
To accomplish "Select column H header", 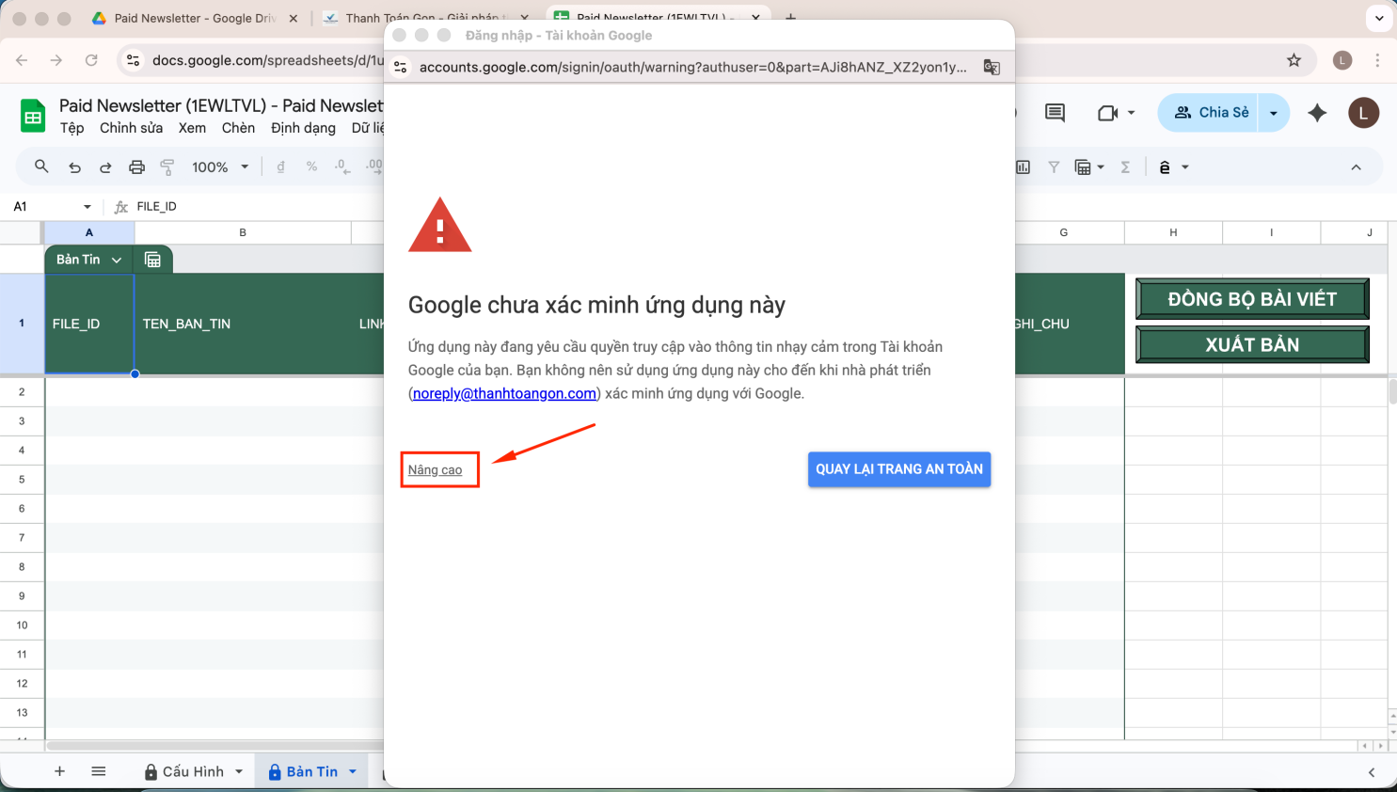I will coord(1173,232).
